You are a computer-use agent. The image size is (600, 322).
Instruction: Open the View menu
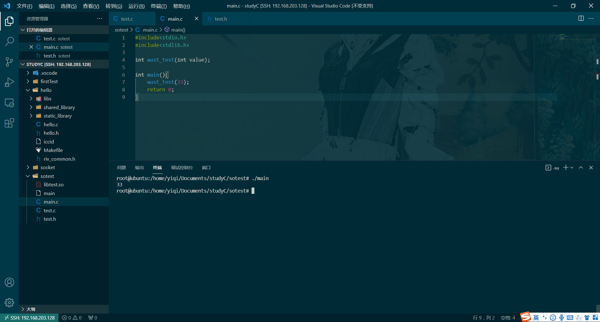tap(91, 6)
